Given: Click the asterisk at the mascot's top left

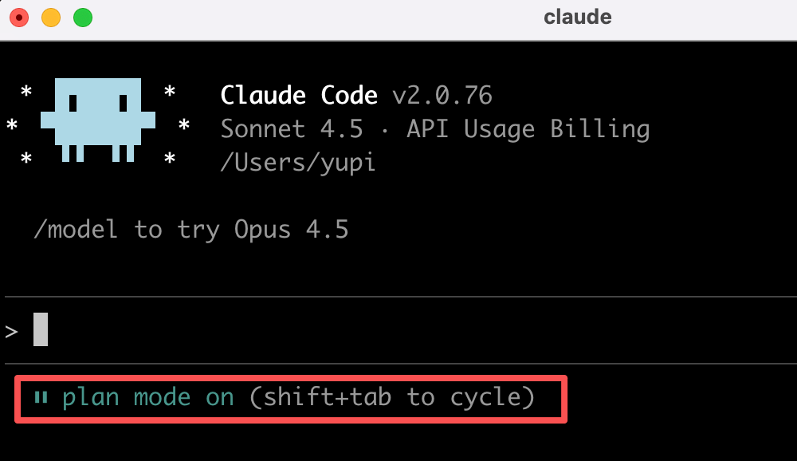Looking at the screenshot, I should click(x=26, y=93).
